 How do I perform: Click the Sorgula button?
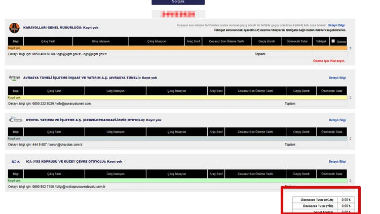(x=178, y=3)
